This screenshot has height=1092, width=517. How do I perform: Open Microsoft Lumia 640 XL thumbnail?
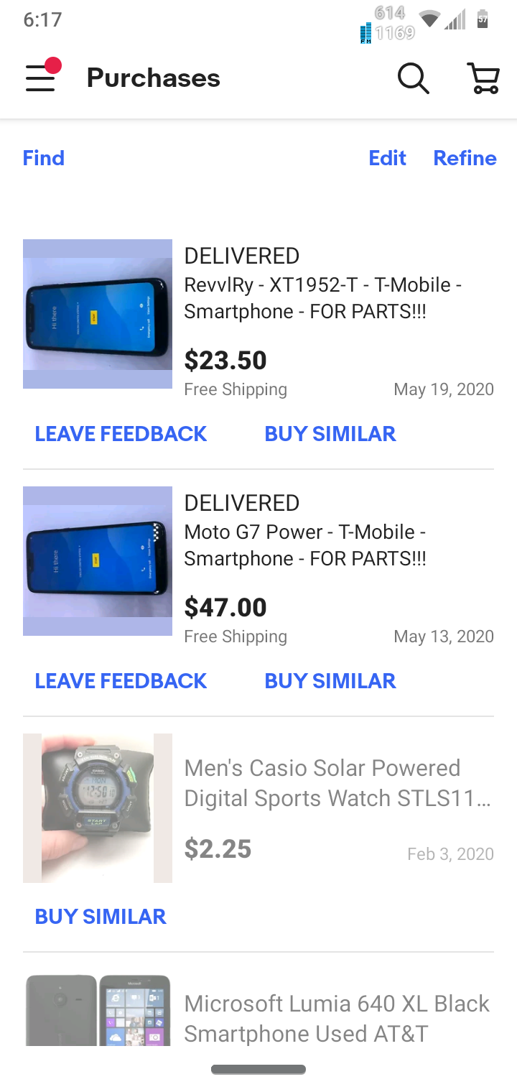click(x=98, y=1009)
